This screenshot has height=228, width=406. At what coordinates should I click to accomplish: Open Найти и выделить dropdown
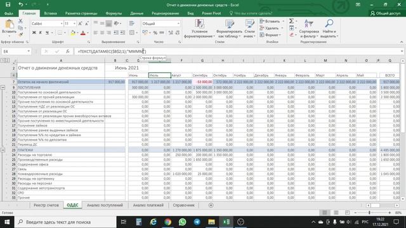coord(329,28)
